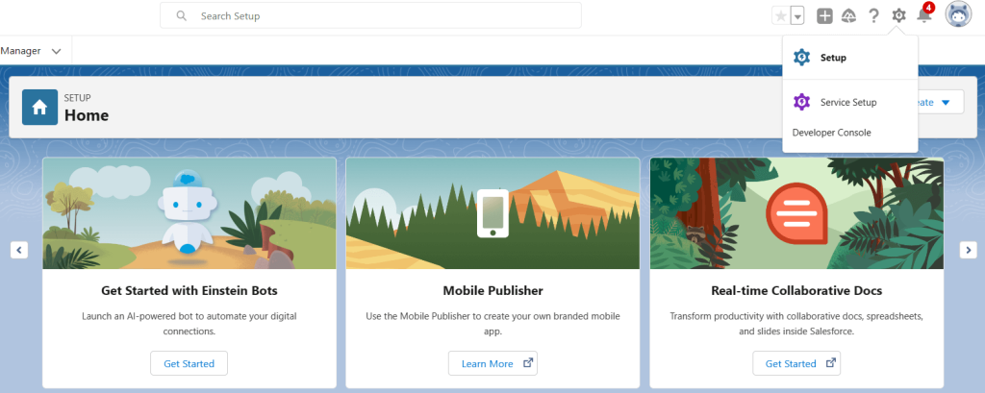Screen dimensions: 985x393
Task: Click the Search Setup input field
Action: pyautogui.click(x=370, y=15)
